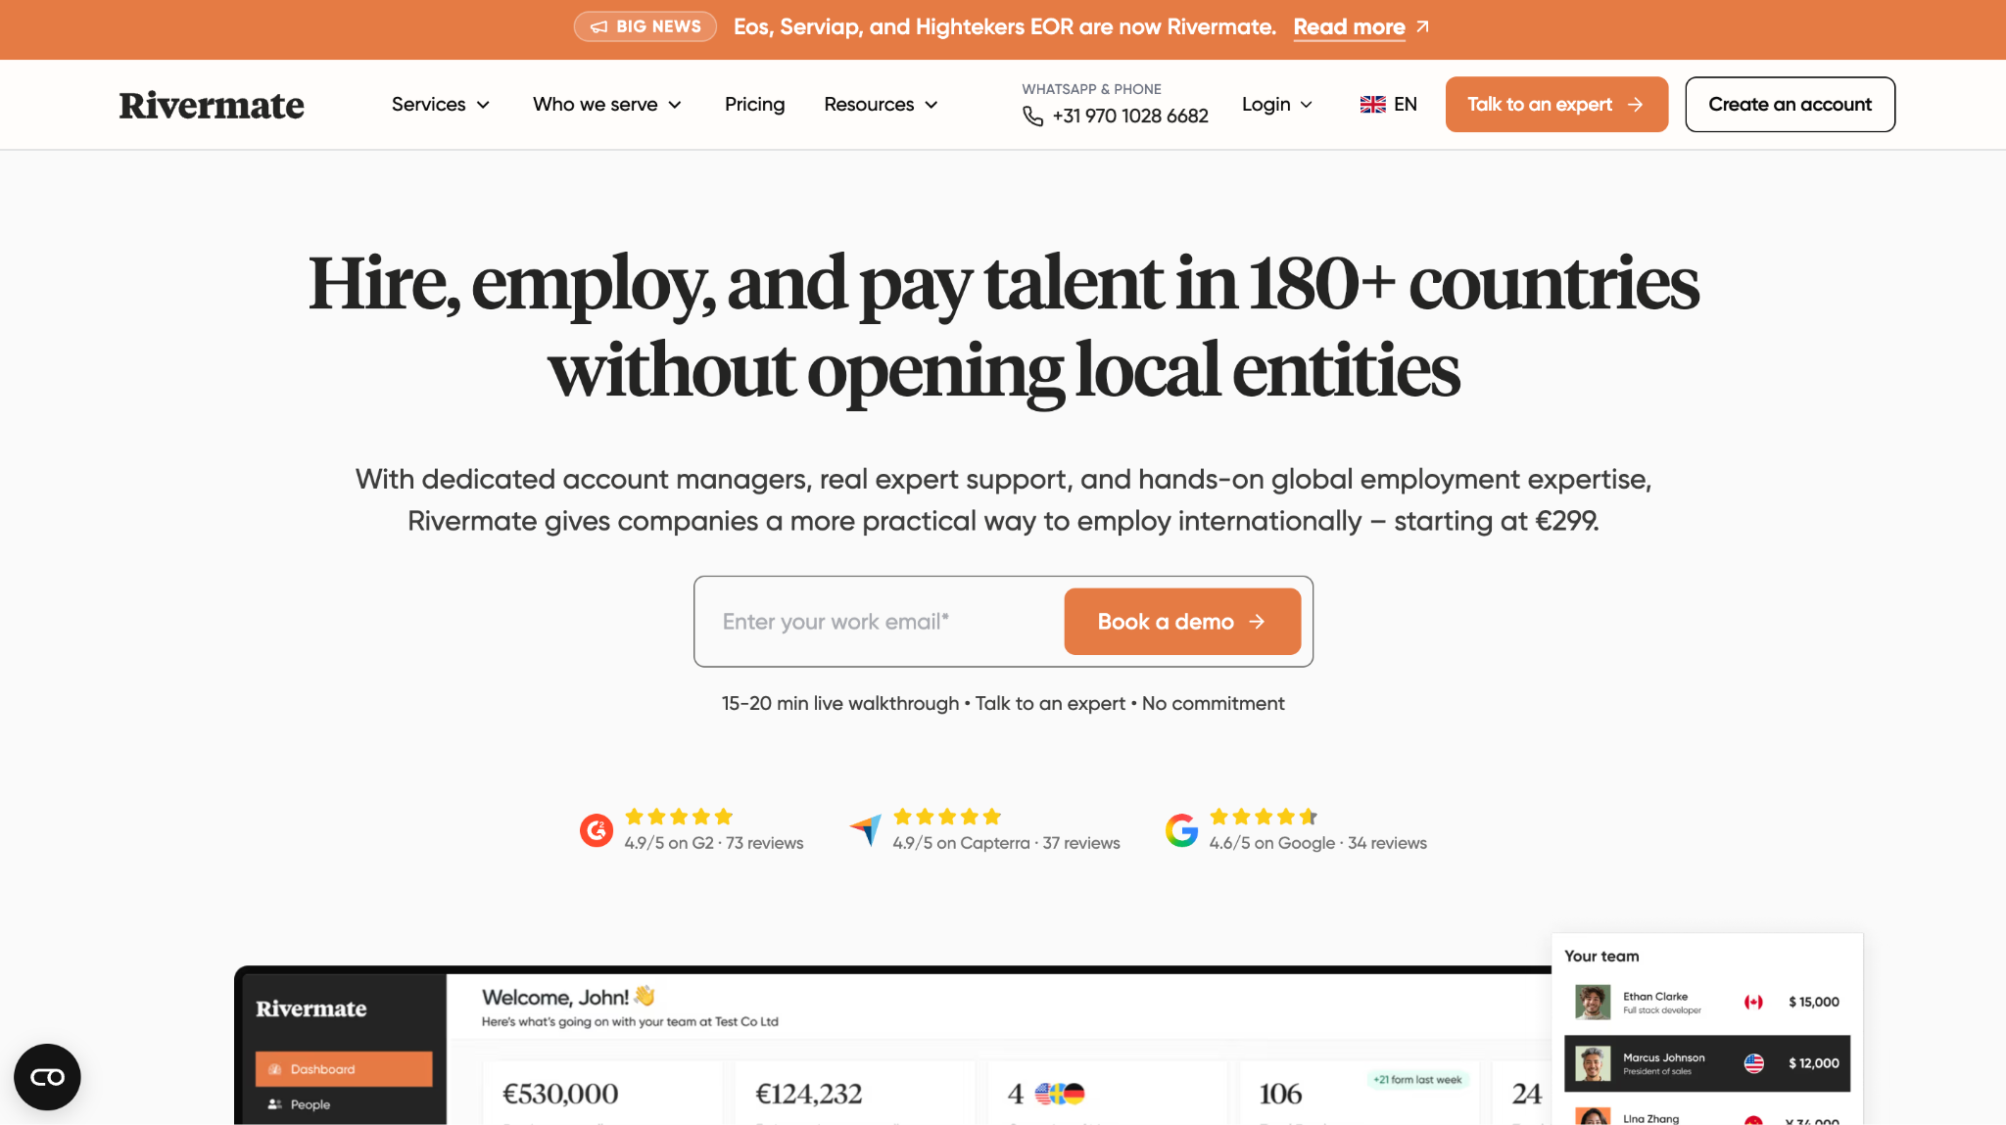Screen dimensions: 2006x1125
Task: Click the G2 logo icon
Action: tap(597, 830)
